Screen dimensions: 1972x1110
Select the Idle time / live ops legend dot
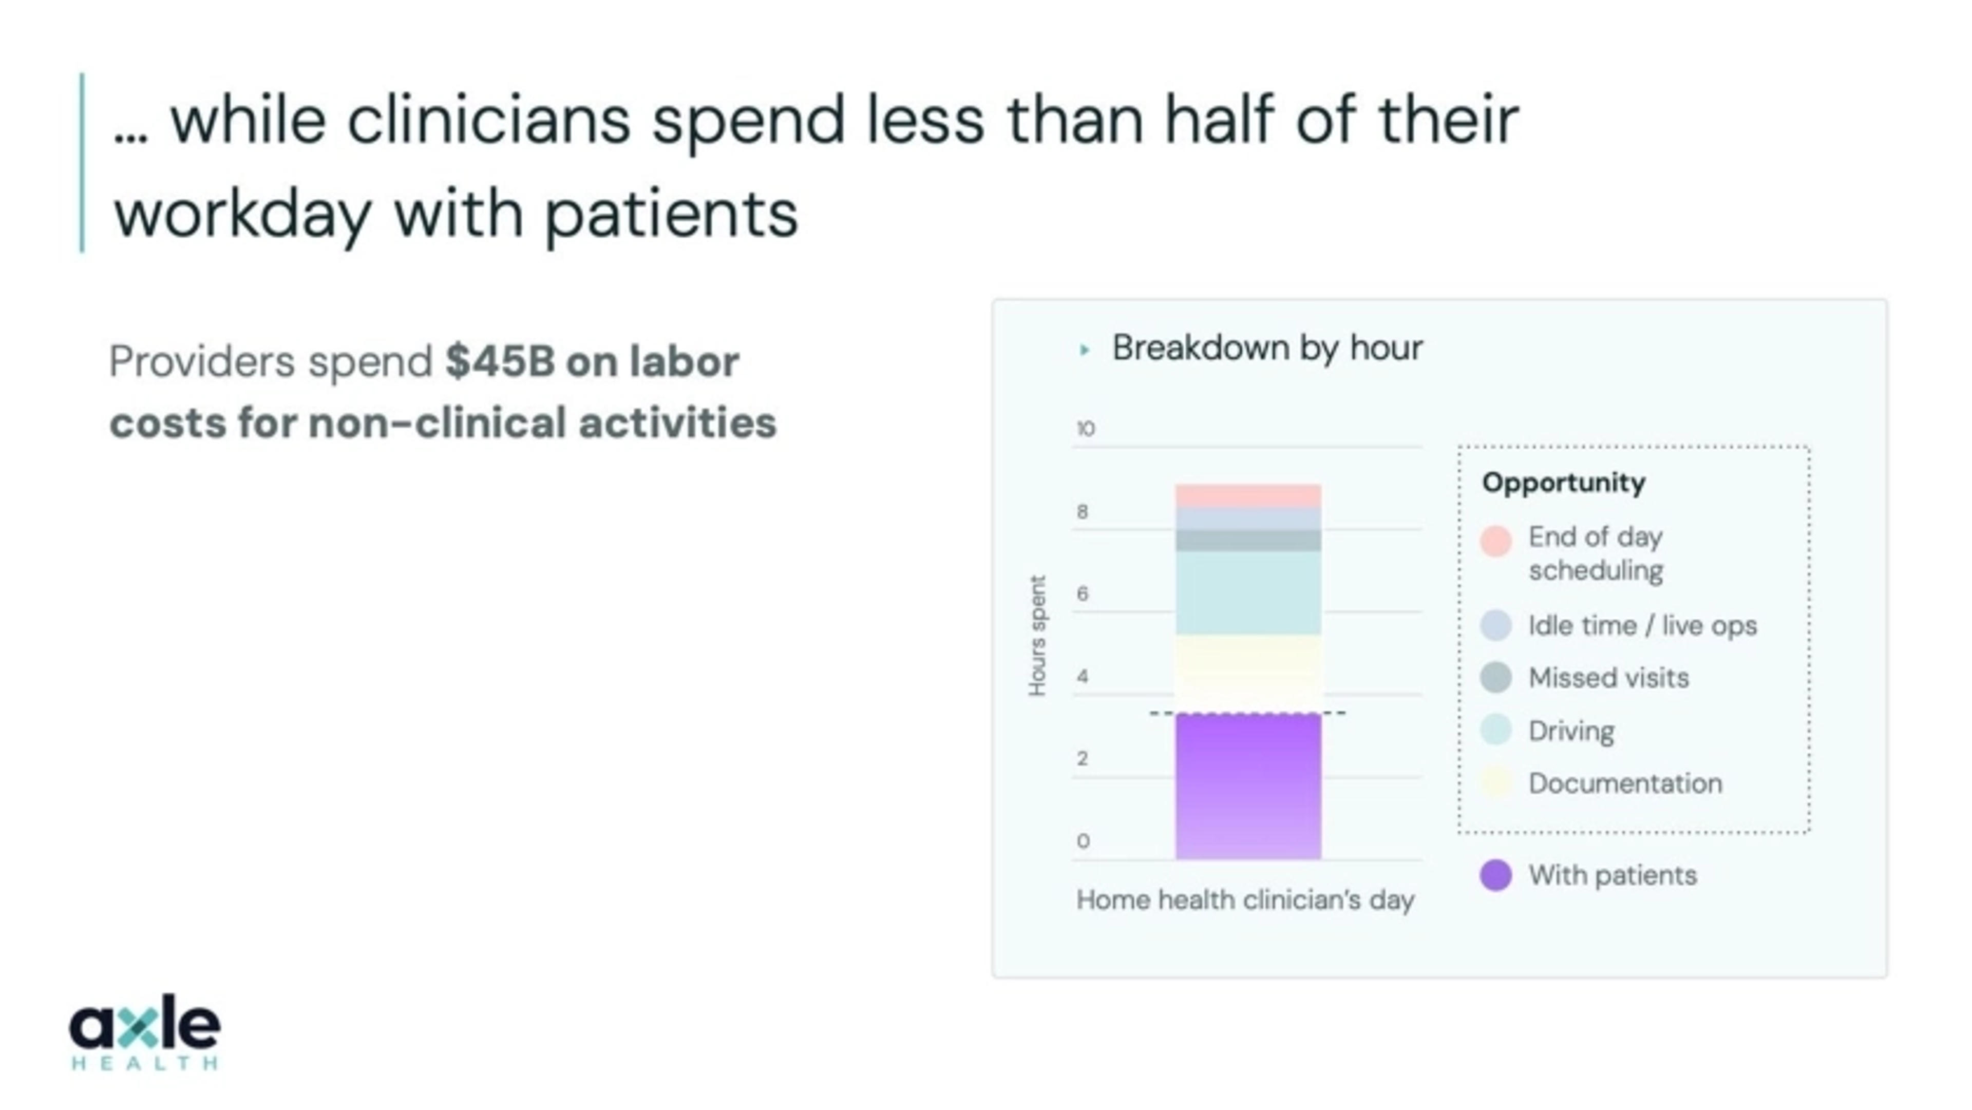pos(1495,625)
